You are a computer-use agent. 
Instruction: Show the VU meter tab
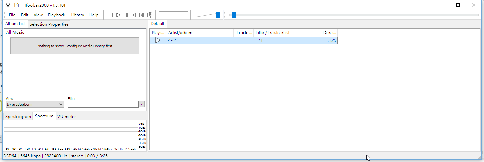67,117
